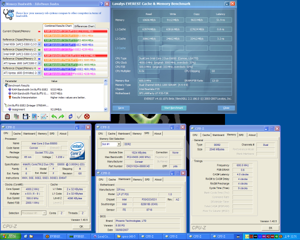300x240 pixels.
Task: Click the 'RAM Bandwidth Float Buff'd' results row
Action: [54, 93]
